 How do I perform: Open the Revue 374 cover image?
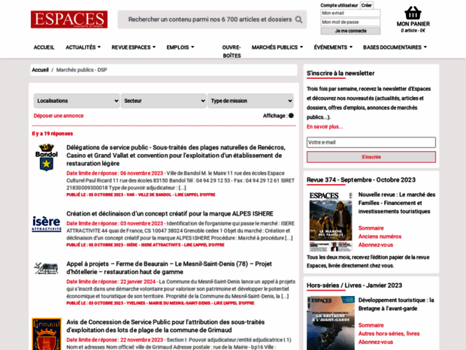pyautogui.click(x=331, y=222)
